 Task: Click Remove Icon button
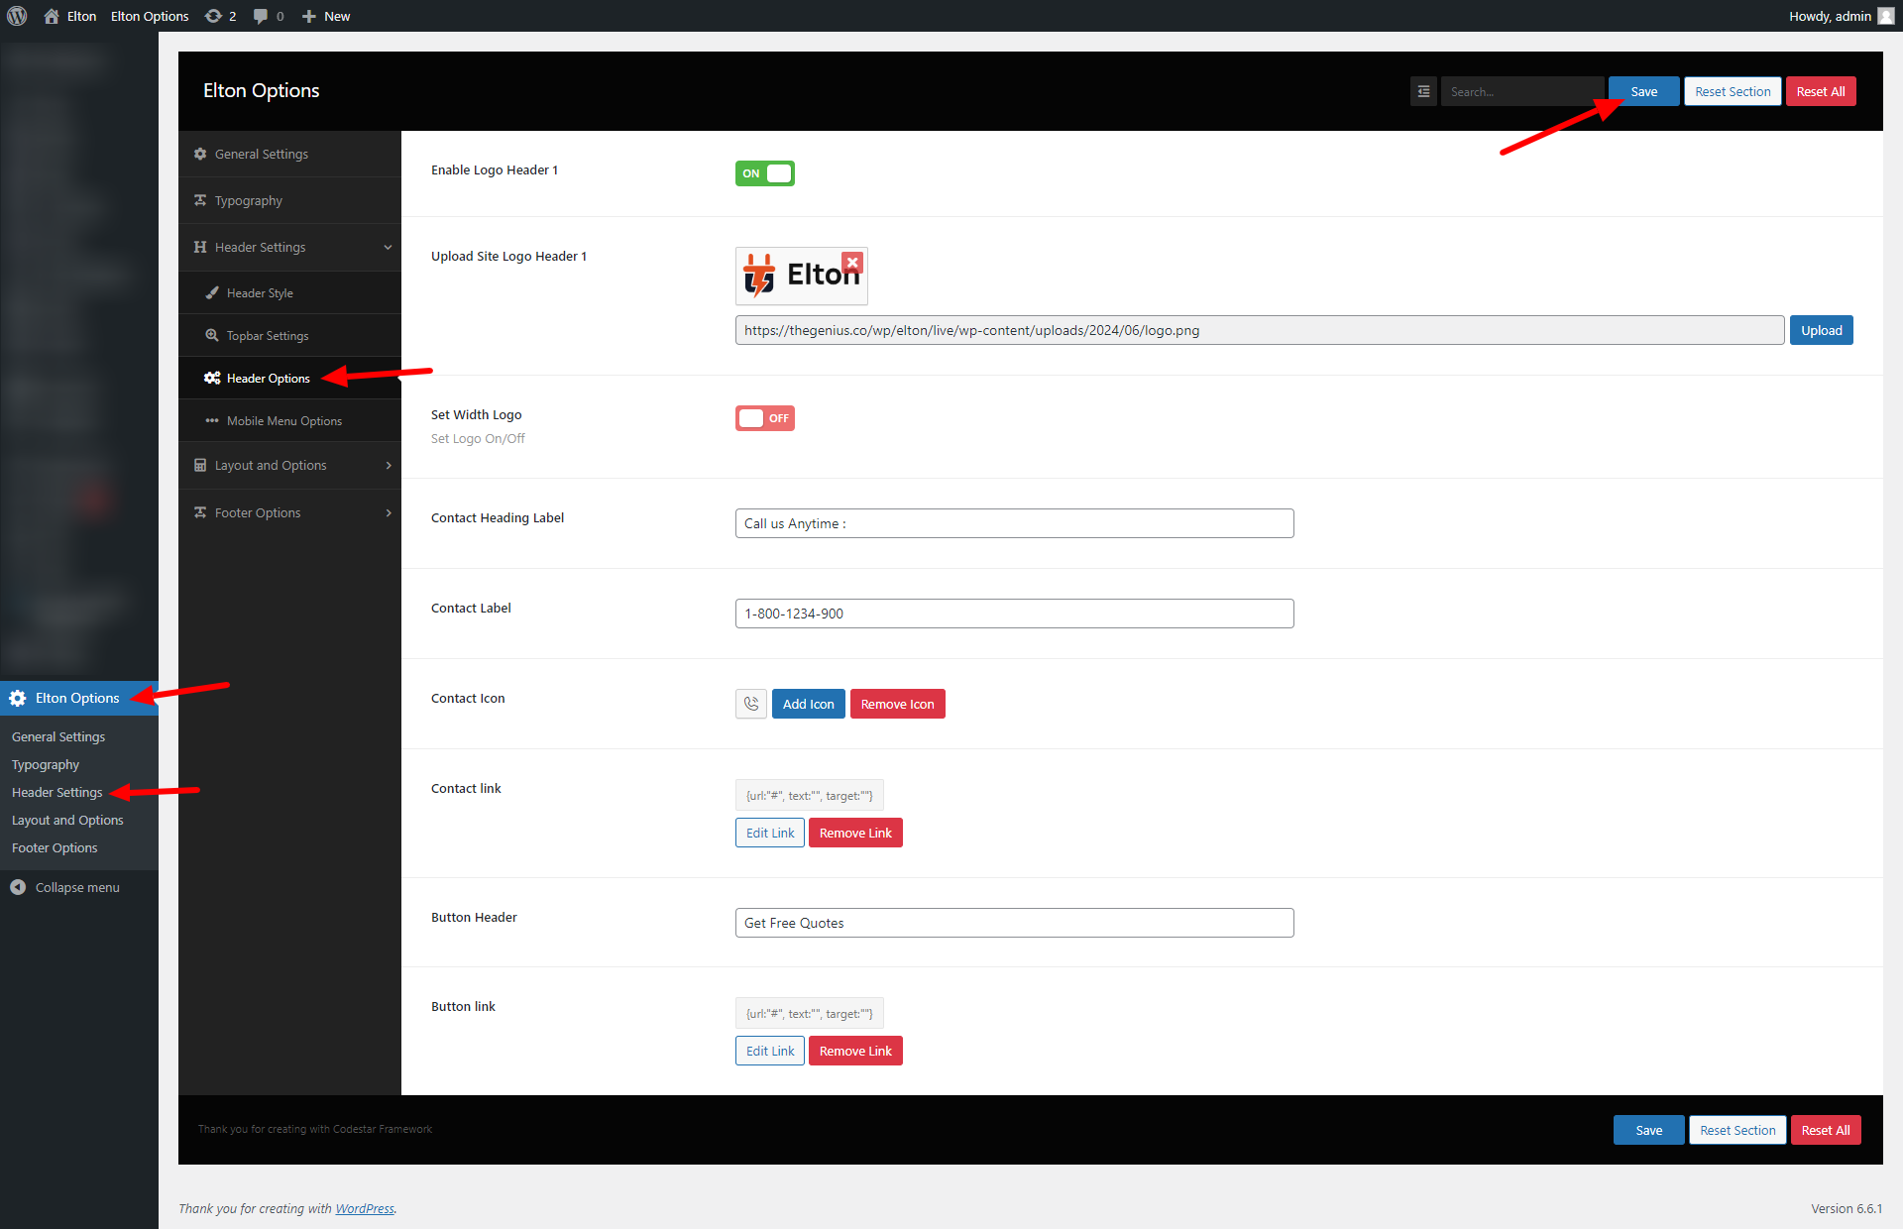897,704
